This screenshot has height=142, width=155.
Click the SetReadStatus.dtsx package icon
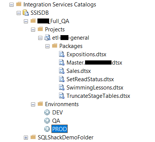(62, 79)
